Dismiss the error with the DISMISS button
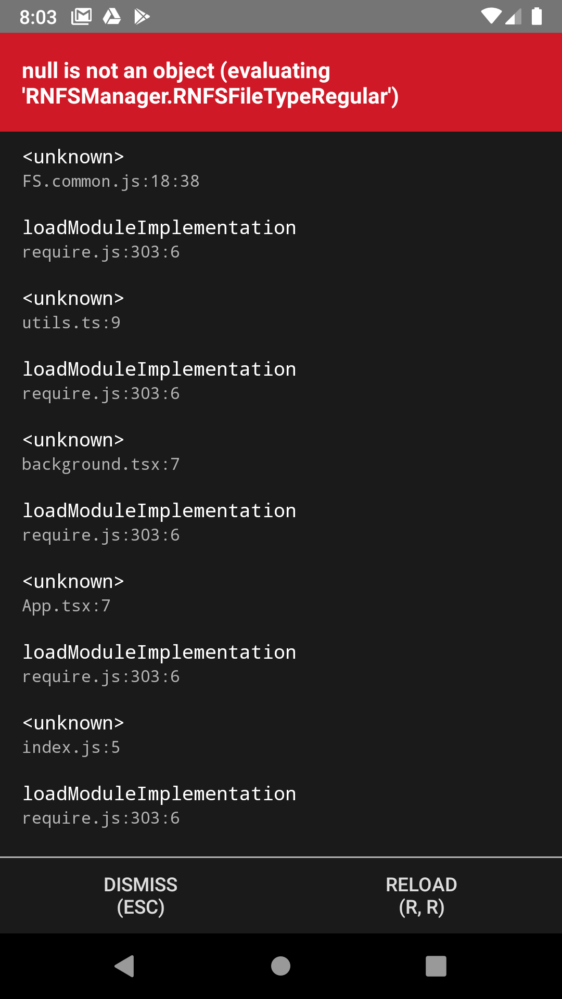The image size is (562, 999). click(140, 896)
